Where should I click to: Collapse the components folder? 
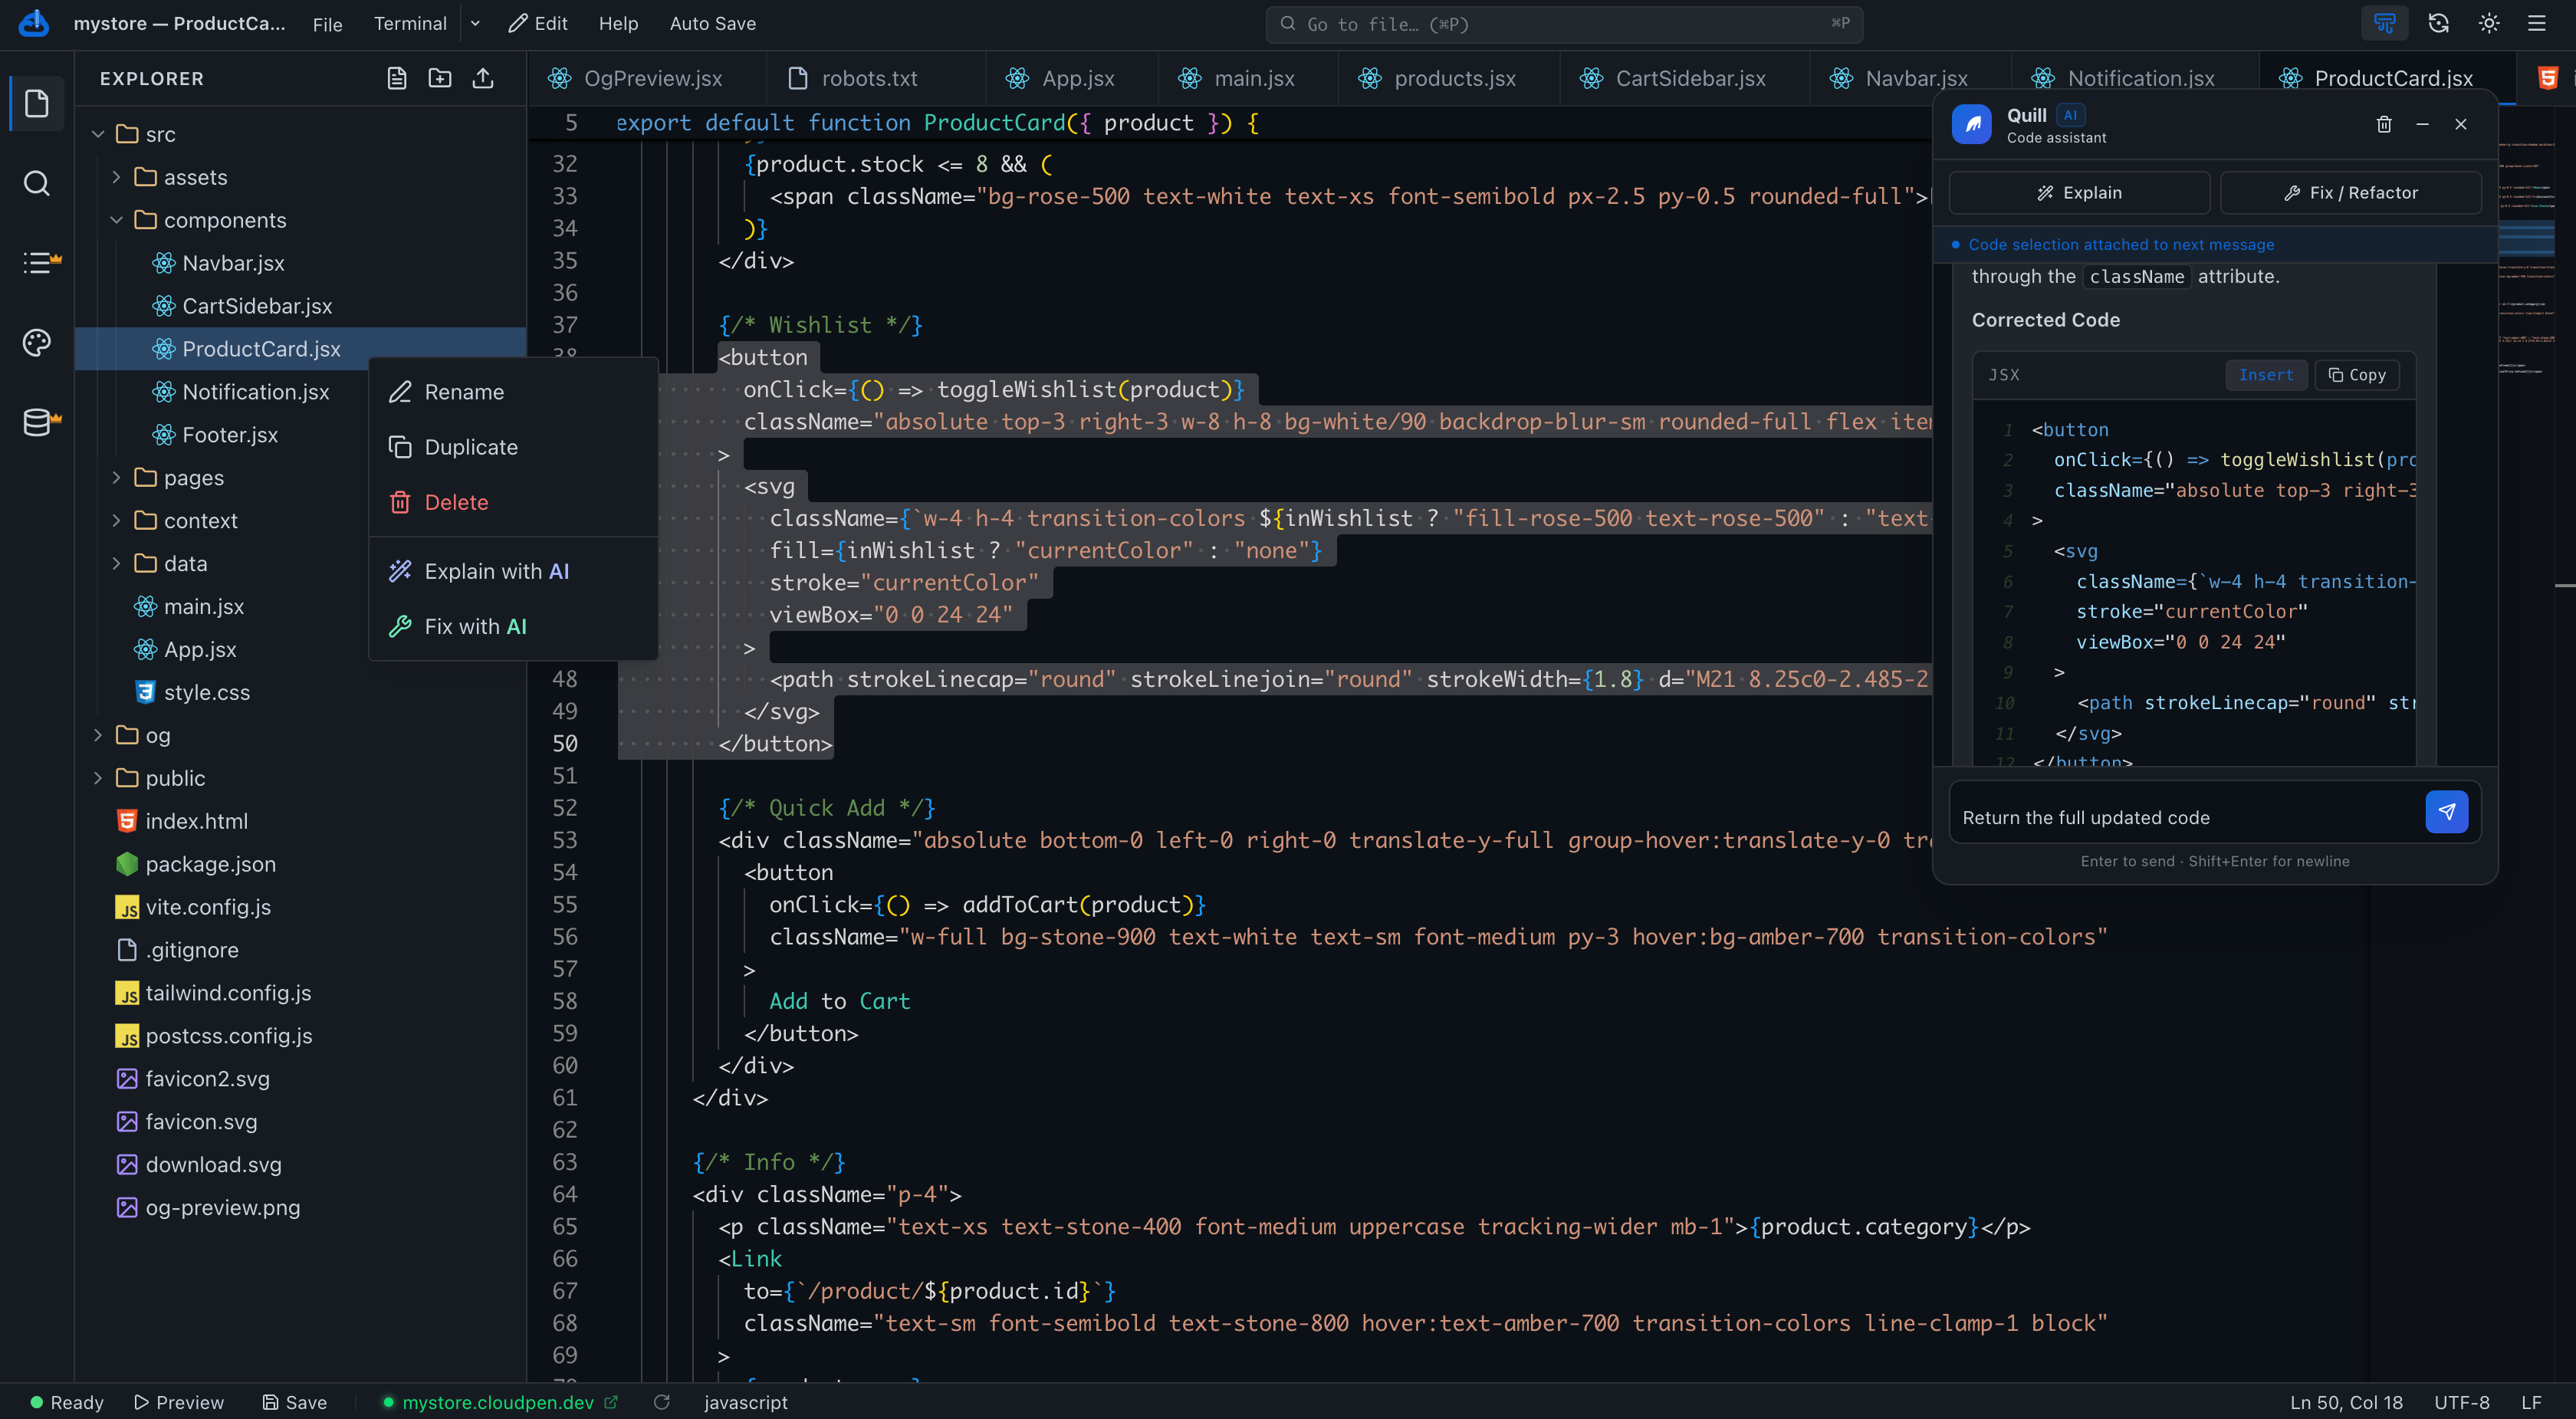[x=116, y=220]
